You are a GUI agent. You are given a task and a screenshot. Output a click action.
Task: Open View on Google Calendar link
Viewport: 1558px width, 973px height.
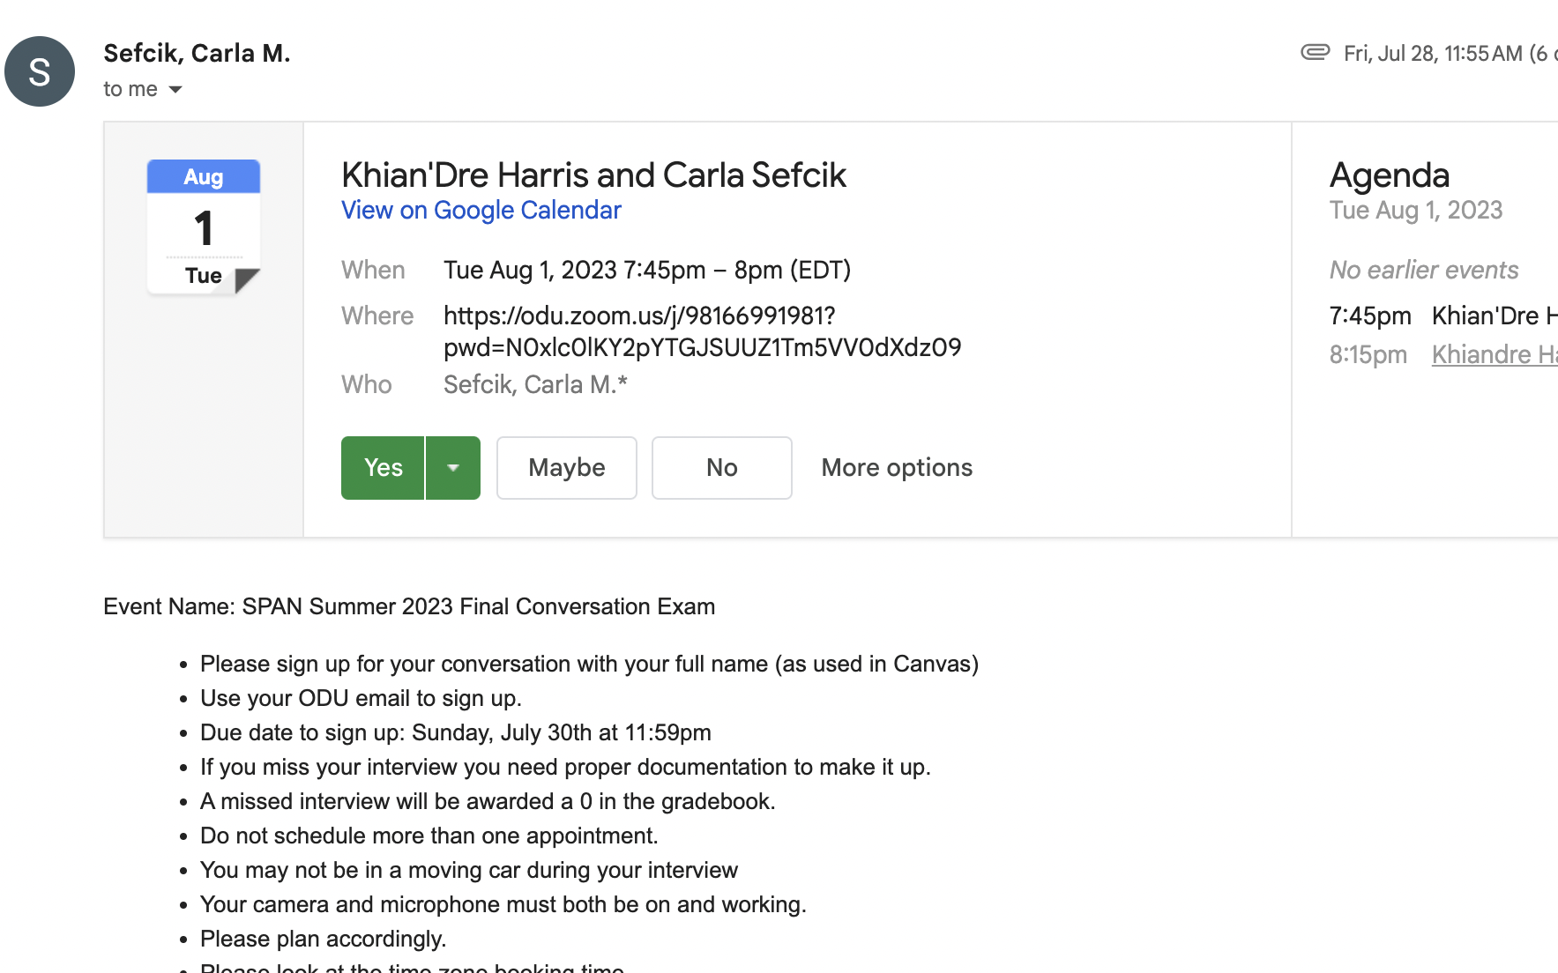point(481,210)
